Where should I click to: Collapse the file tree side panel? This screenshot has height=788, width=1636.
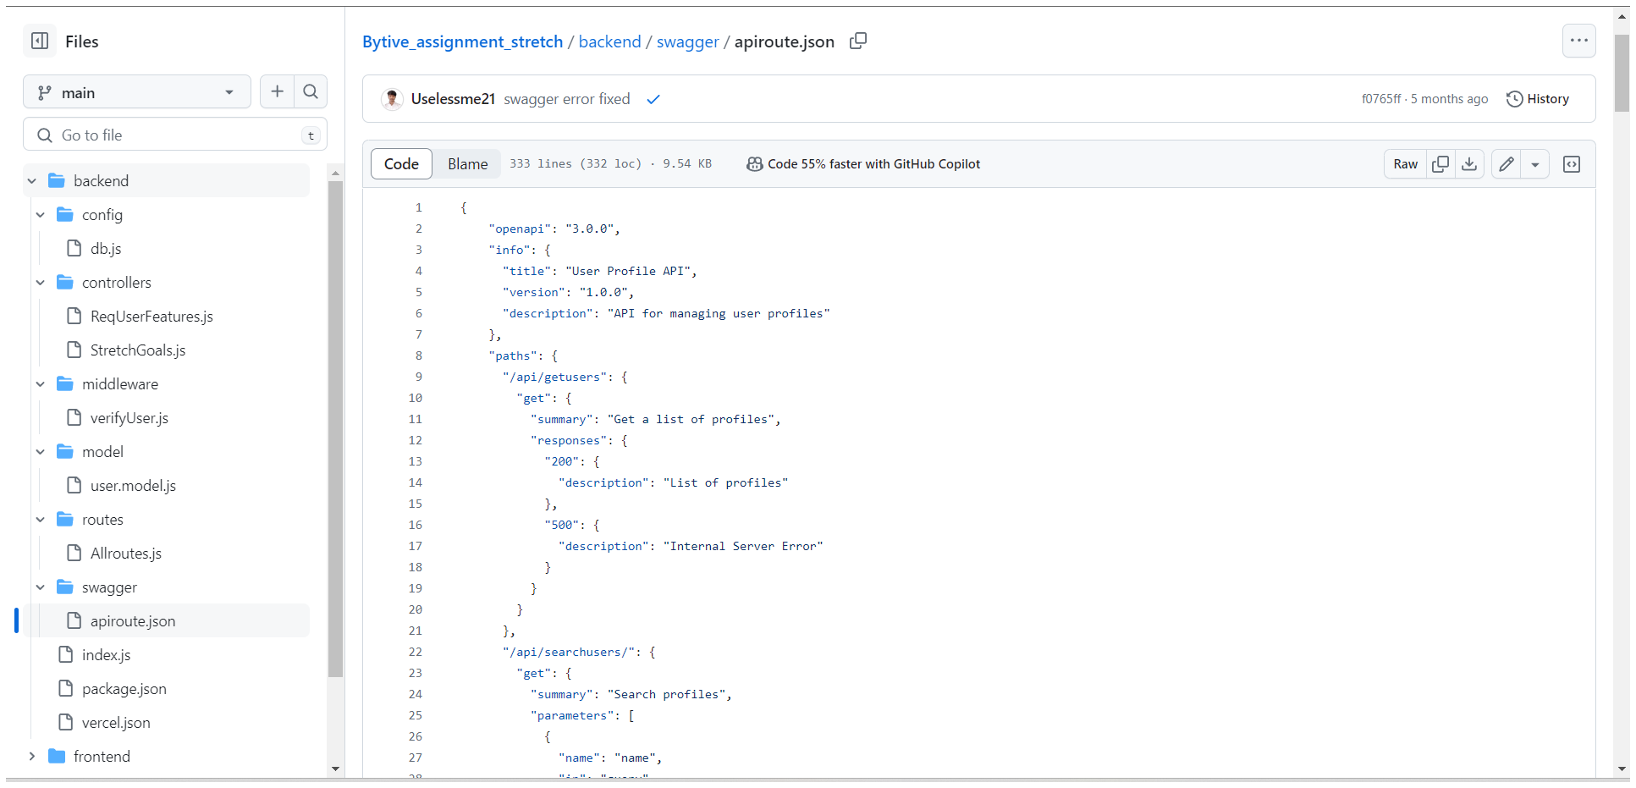(40, 41)
